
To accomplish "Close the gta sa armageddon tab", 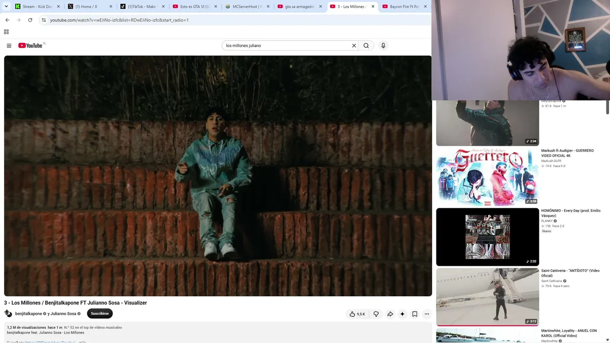I will click(x=321, y=7).
